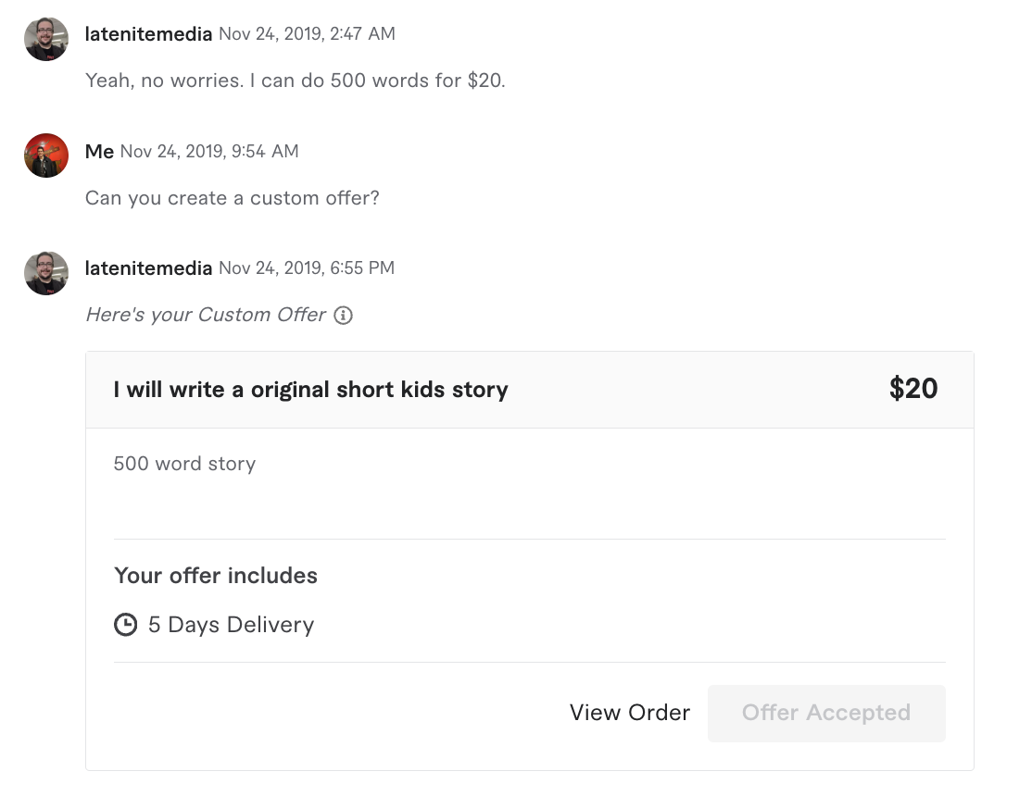This screenshot has height=796, width=1032.
Task: Click the 9:54 AM message timestamp
Action: [209, 152]
